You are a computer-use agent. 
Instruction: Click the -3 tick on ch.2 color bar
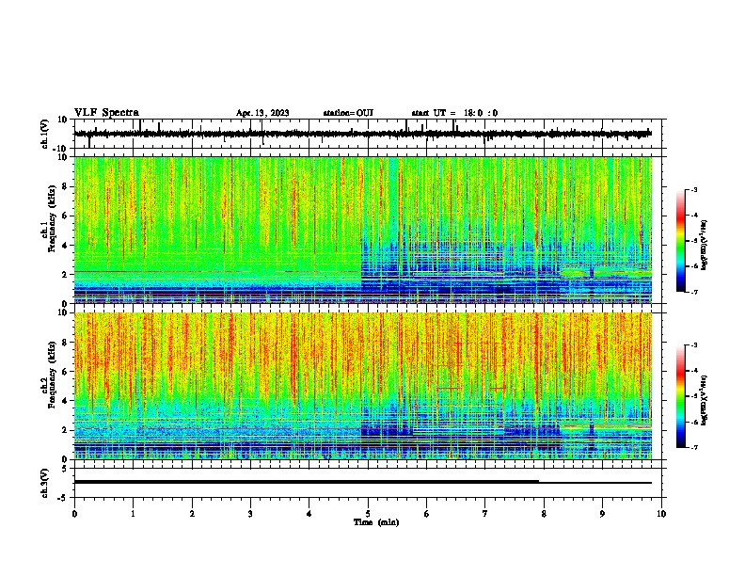(x=694, y=345)
